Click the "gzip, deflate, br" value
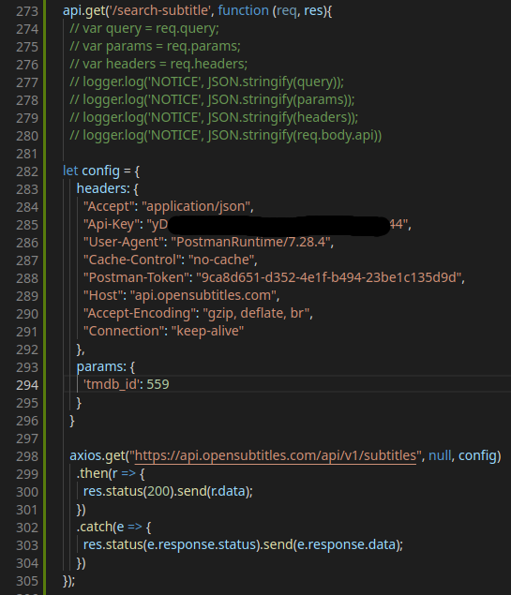Viewport: 511px width, 595px height. click(x=256, y=314)
